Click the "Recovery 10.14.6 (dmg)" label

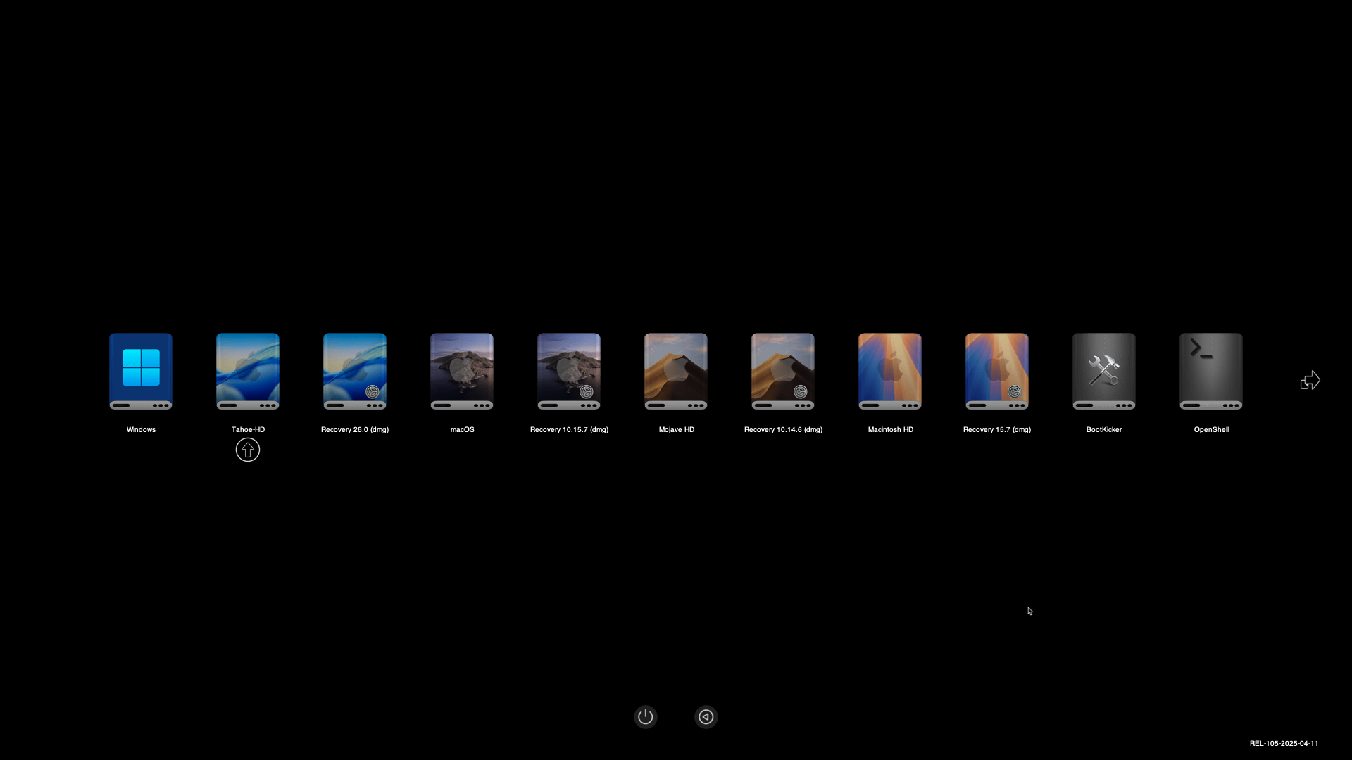click(x=783, y=429)
